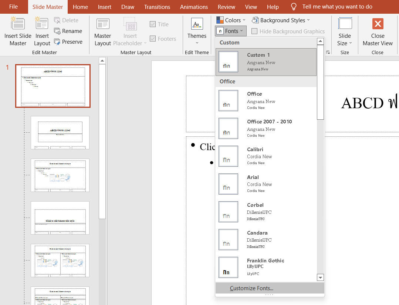
Task: Select the Arial font theme preview icon
Action: click(x=228, y=184)
